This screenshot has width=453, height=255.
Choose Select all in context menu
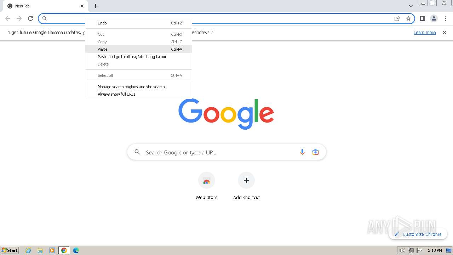[138, 75]
